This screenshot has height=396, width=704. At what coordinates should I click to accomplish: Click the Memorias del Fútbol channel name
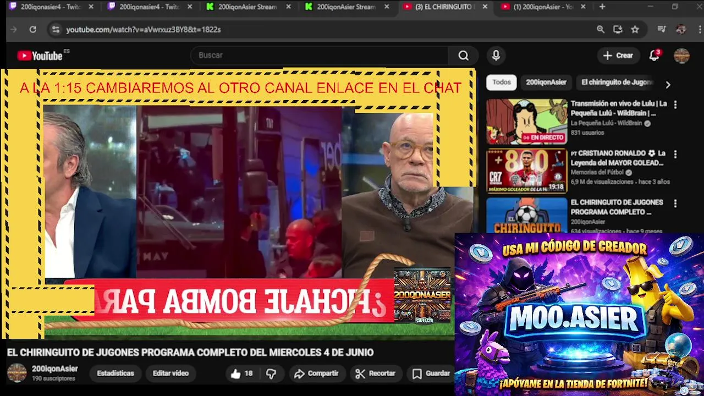point(598,172)
